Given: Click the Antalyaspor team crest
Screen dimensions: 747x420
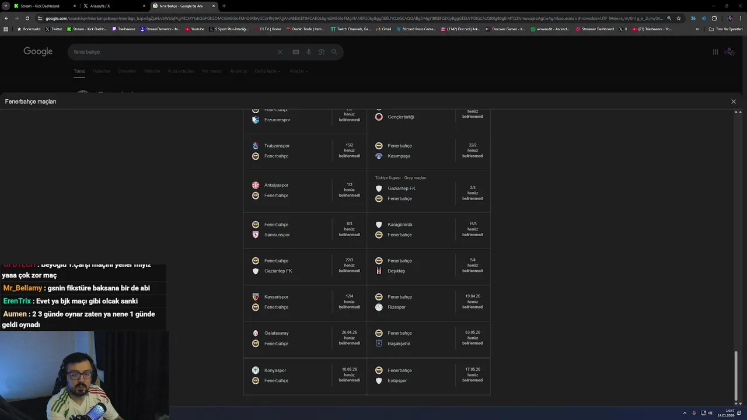Looking at the screenshot, I should tap(256, 185).
